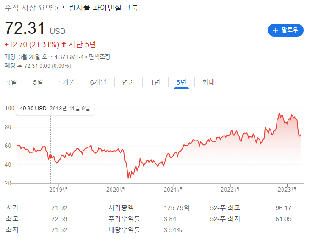Image resolution: width=310 pixels, height=239 pixels.
Task: Select the 연중 year-to-date tab
Action: tap(128, 82)
